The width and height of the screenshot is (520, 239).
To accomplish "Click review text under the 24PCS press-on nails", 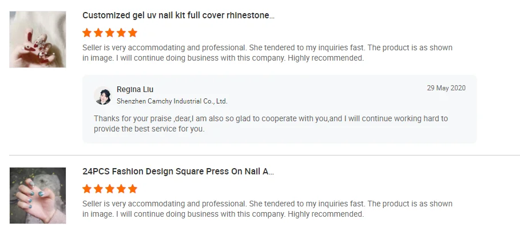I will tap(267, 209).
